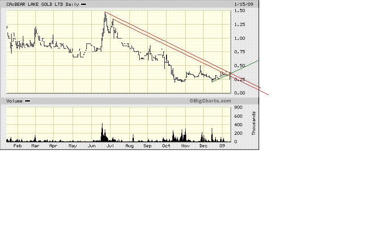Click the May month label
This screenshot has width=376, height=235.
tap(73, 146)
